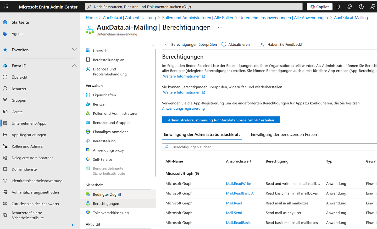The height and width of the screenshot is (229, 377).
Task: Open the help question mark icon
Action: [x=361, y=7]
